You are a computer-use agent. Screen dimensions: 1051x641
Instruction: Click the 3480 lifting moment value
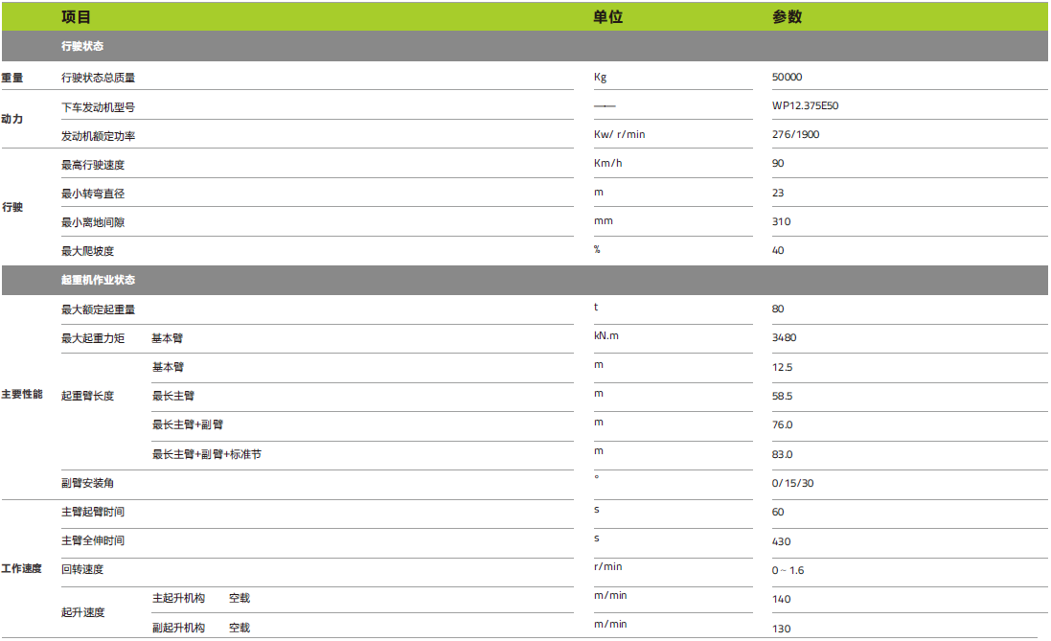[783, 337]
